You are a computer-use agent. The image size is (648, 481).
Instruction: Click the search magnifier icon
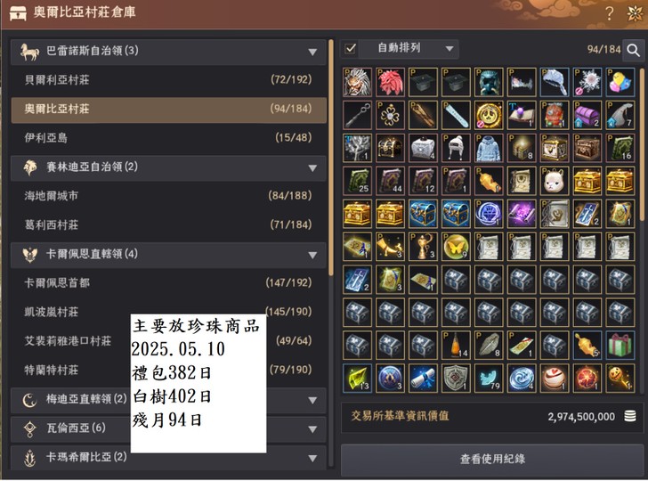point(633,50)
